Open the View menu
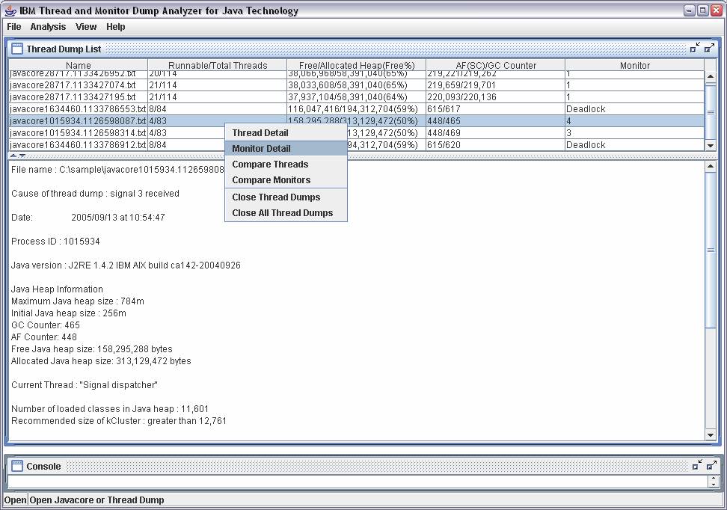The image size is (727, 510). click(x=86, y=27)
